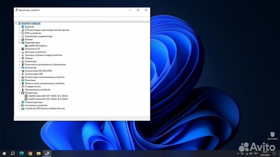This screenshot has height=157, width=280.
Task: Select the Контроллеры IDE ATA/ATAPI label
Action: click(38, 71)
